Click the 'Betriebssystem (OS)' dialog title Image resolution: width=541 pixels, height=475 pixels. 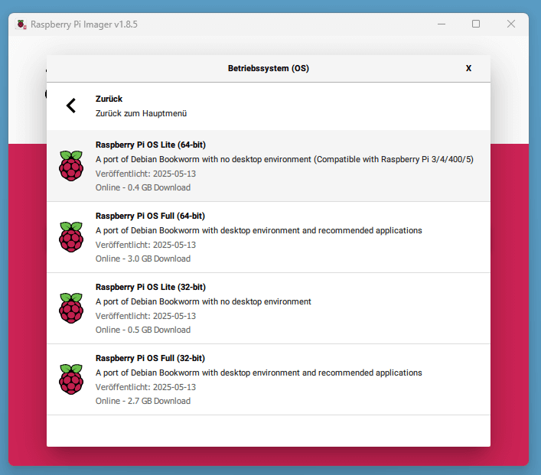coord(269,68)
